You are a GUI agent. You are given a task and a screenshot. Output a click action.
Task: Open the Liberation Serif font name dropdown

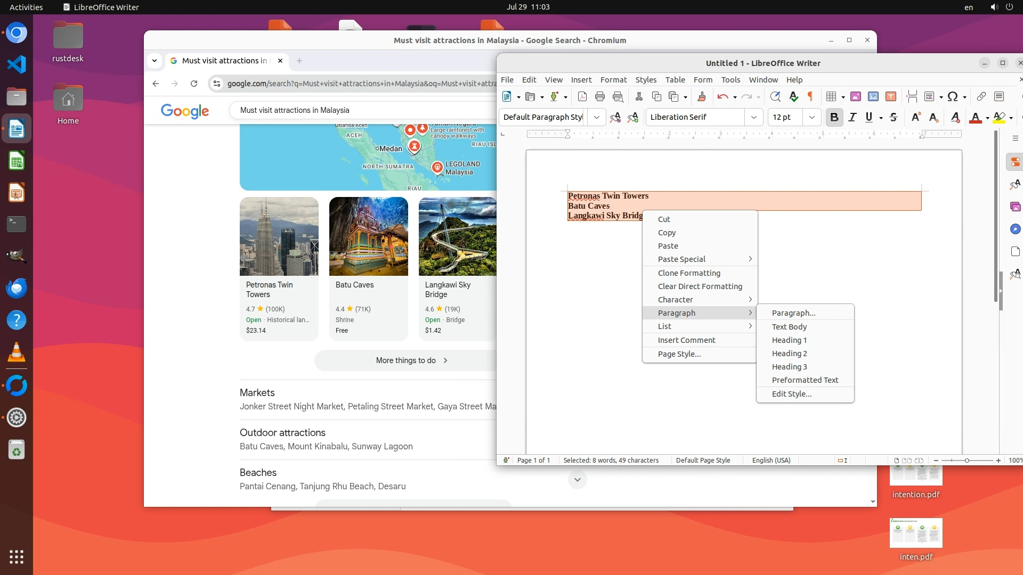(x=753, y=117)
